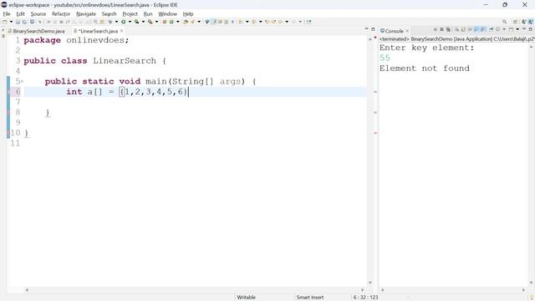Click Display Selected Console icon
535x301 pixels.
click(497, 30)
